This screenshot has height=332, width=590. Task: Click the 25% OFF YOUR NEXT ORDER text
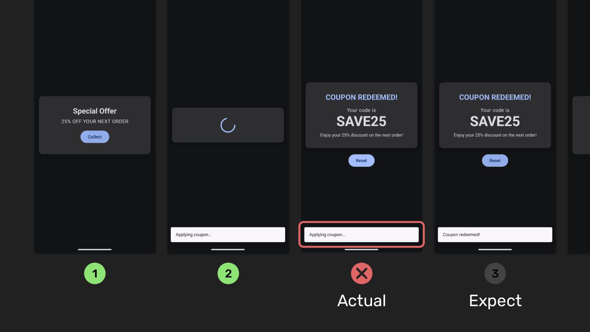(x=95, y=121)
